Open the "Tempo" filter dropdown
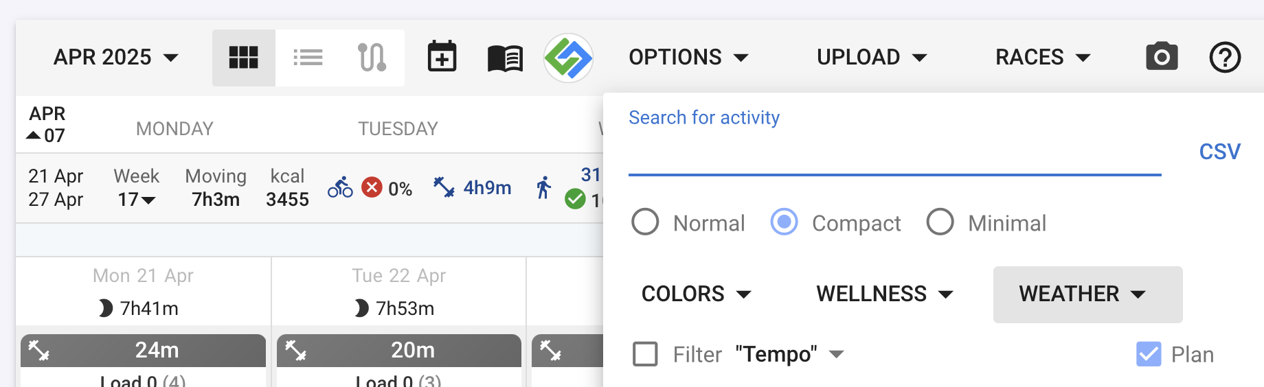The width and height of the screenshot is (1264, 387). pyautogui.click(x=789, y=354)
